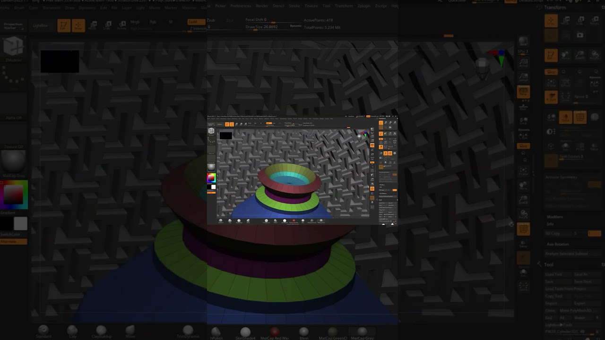Toggle Persp perspective on right shelf
Viewport: 605px width, 340px height.
[523, 92]
